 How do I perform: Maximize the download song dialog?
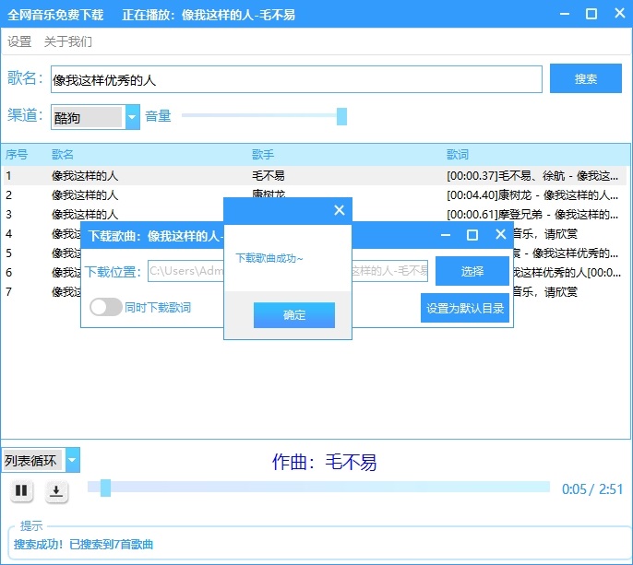point(472,235)
